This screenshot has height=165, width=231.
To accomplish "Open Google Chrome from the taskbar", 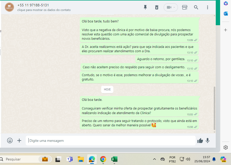I will click(103, 159).
